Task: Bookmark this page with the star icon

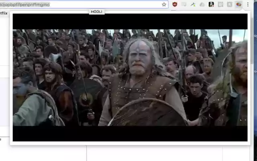Action: [164, 4]
